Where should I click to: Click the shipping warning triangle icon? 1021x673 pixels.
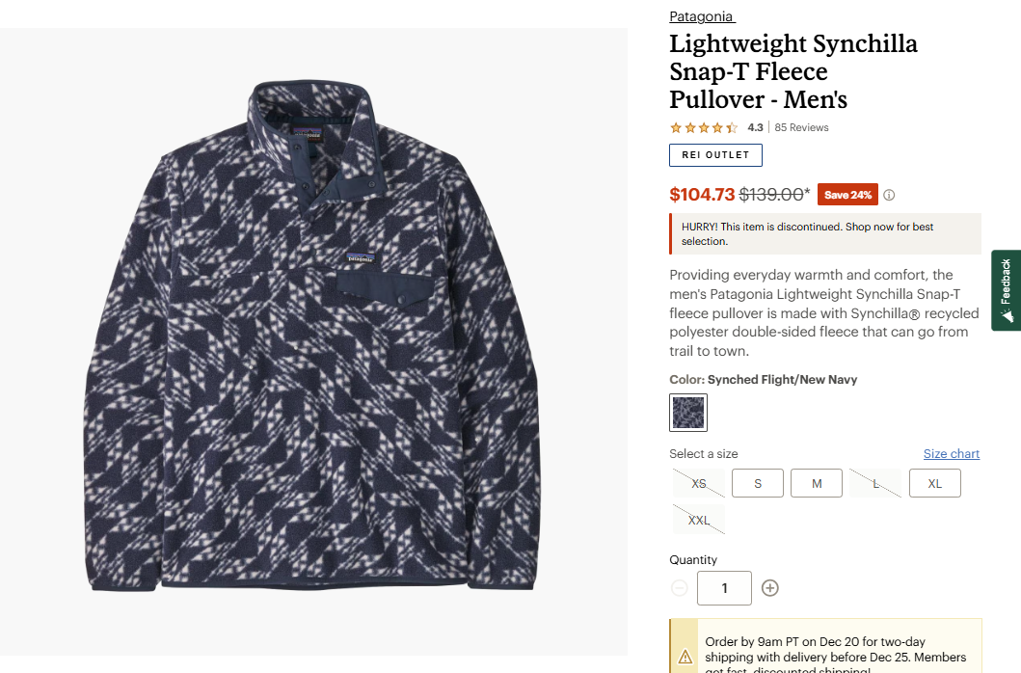click(x=685, y=657)
